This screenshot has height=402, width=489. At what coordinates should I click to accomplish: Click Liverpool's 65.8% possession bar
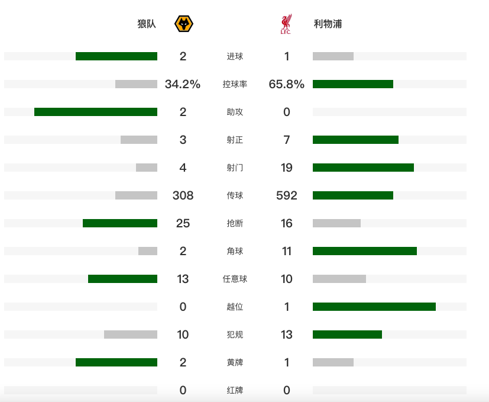coord(353,84)
